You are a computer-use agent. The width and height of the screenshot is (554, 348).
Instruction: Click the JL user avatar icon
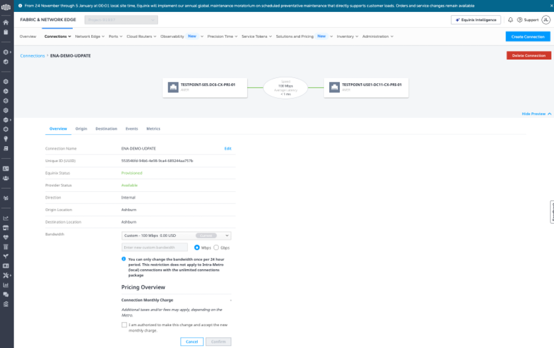click(x=546, y=20)
